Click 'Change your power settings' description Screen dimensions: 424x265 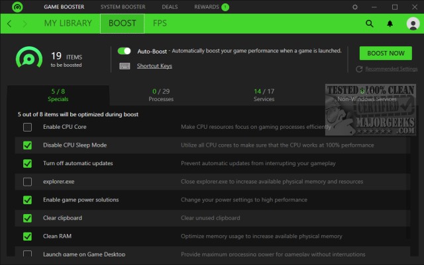[244, 200]
